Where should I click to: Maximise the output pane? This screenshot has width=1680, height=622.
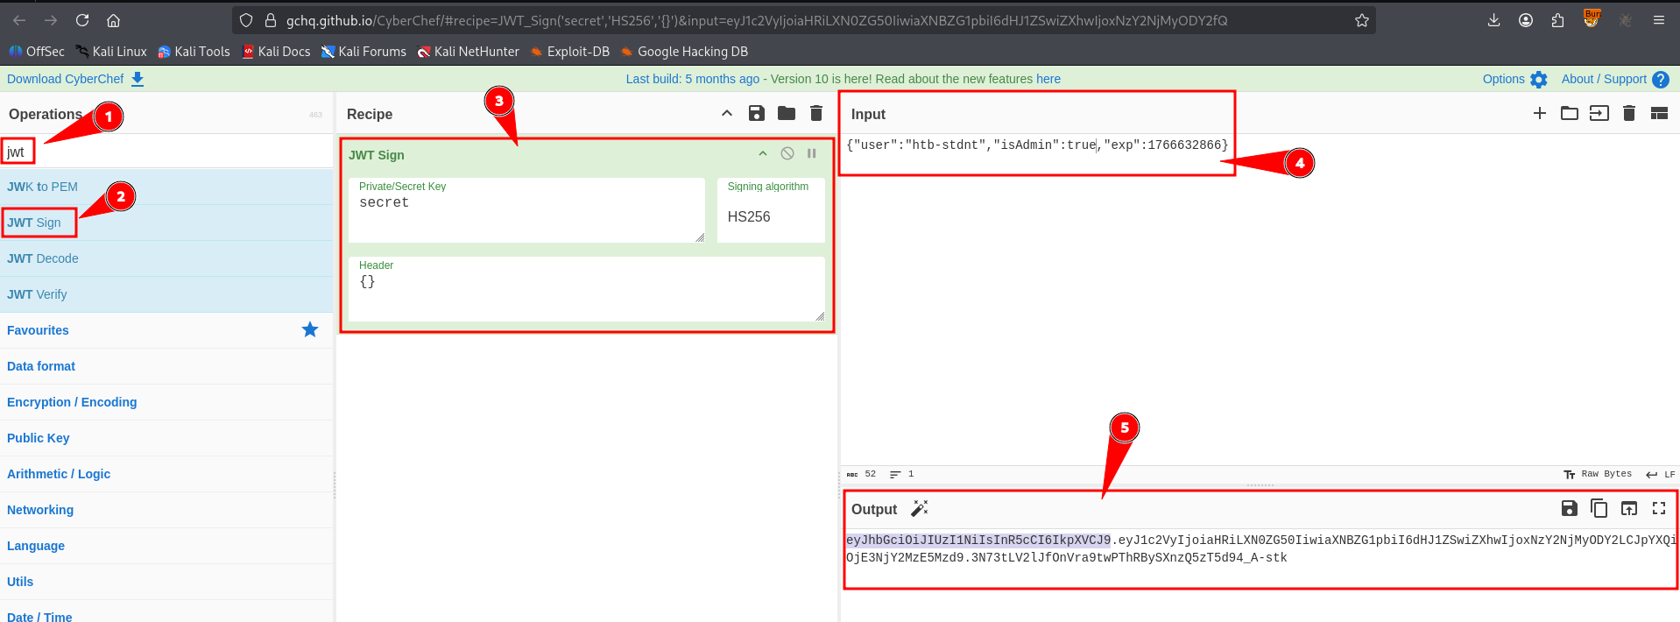[1658, 508]
